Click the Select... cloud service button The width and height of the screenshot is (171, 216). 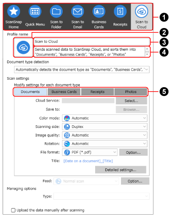tap(132, 101)
